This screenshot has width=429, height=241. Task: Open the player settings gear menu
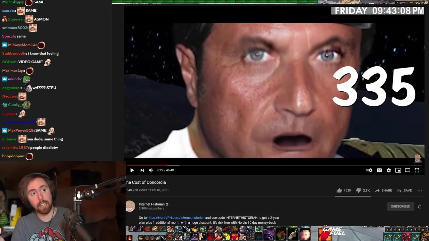coord(389,170)
